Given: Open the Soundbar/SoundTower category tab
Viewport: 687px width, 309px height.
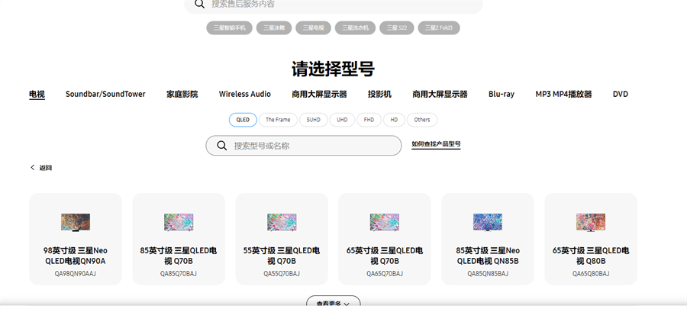Looking at the screenshot, I should [x=105, y=94].
